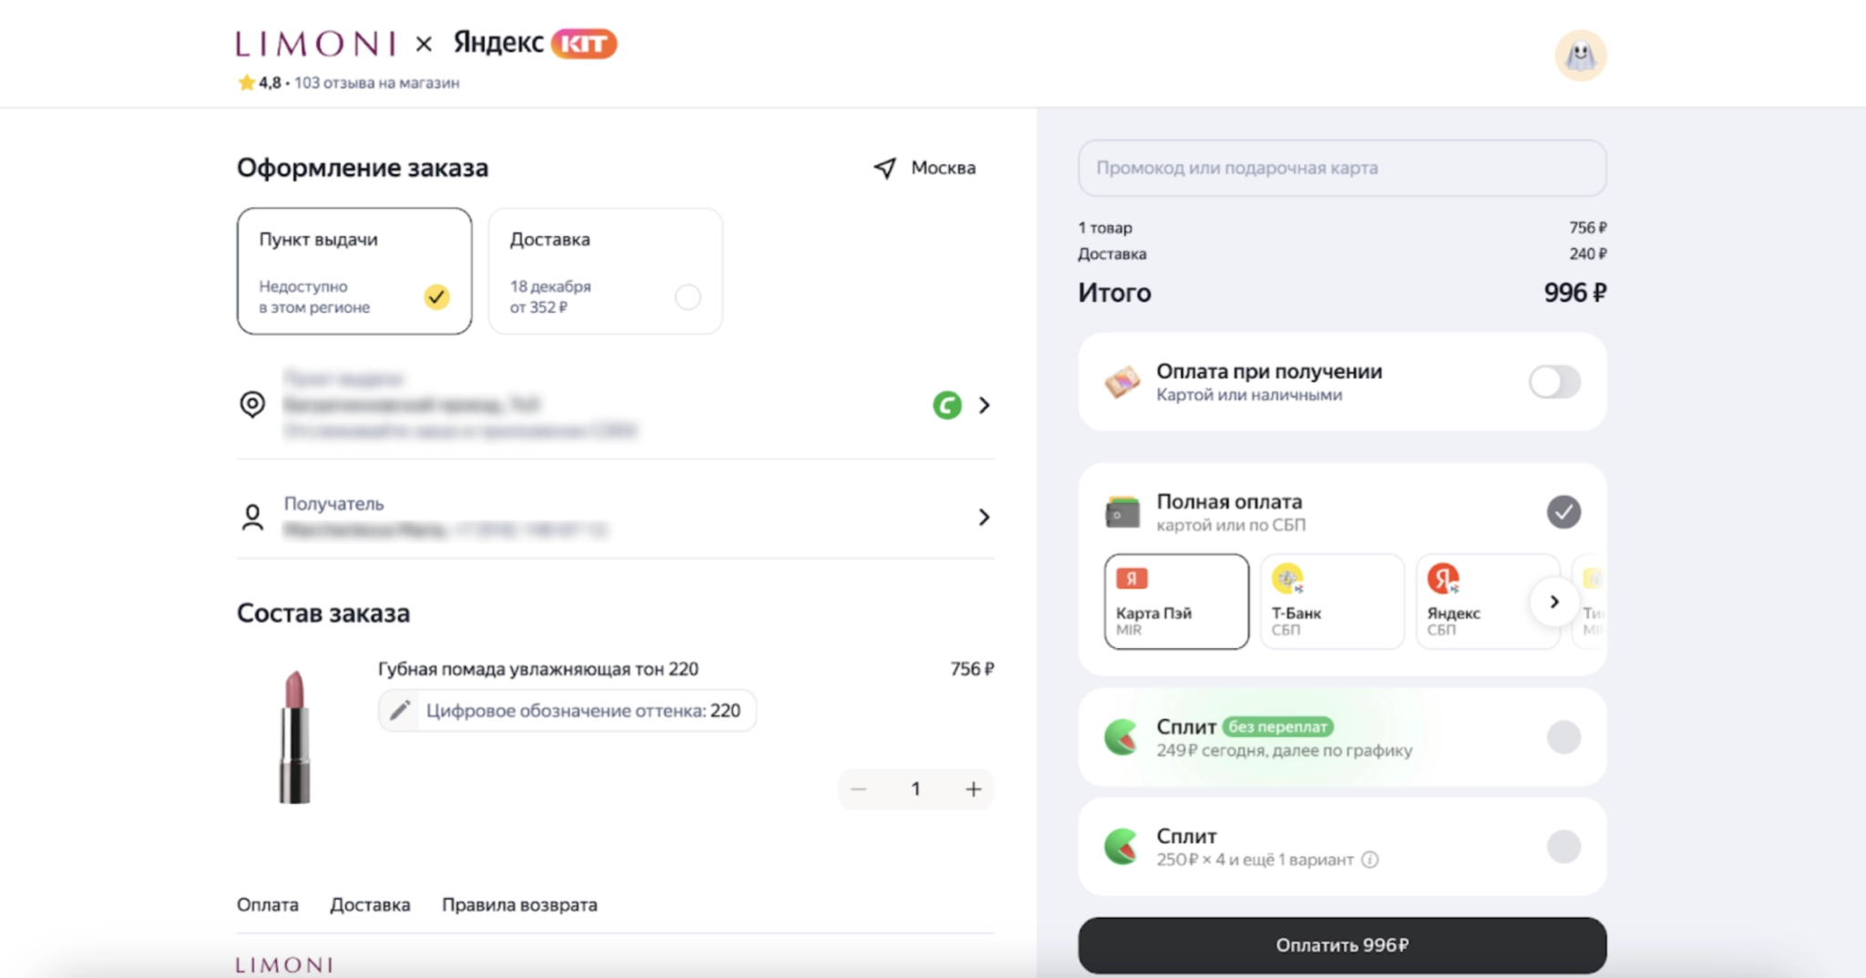Click the location arrow icon near Москва
The image size is (1866, 978).
click(885, 168)
